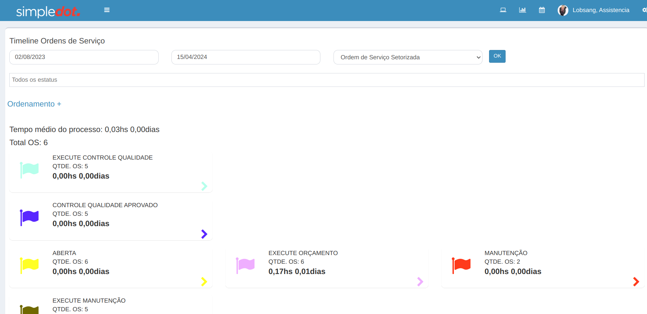Screen dimensions: 647x314
Task: Click QTDE. OS: 6 in Execute Orçamento card
Action: point(286,262)
